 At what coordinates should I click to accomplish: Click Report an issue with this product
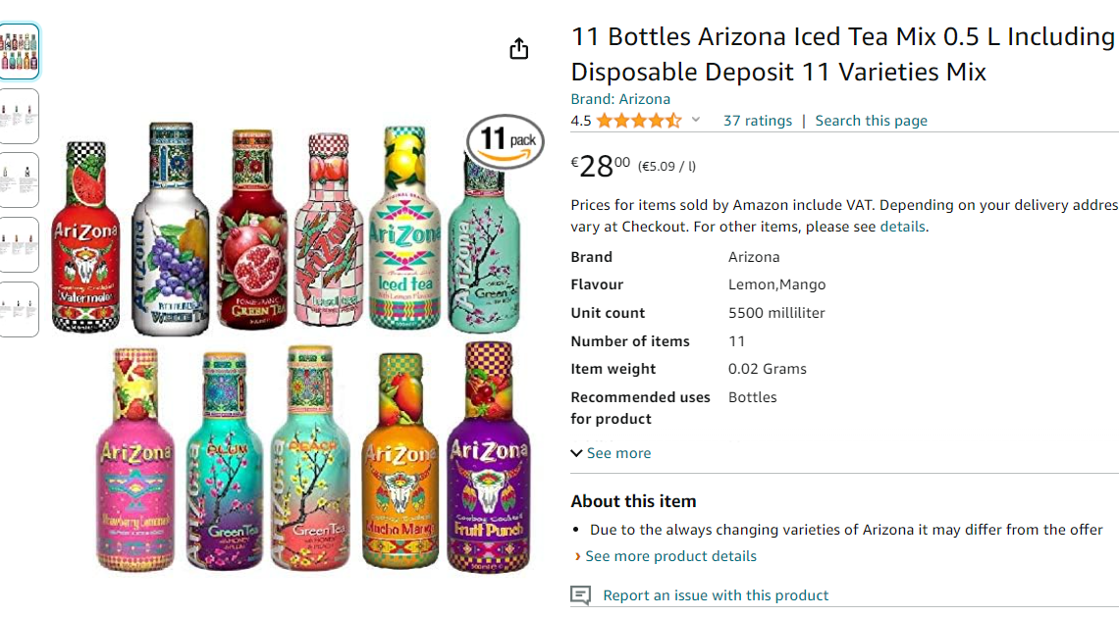coord(716,595)
